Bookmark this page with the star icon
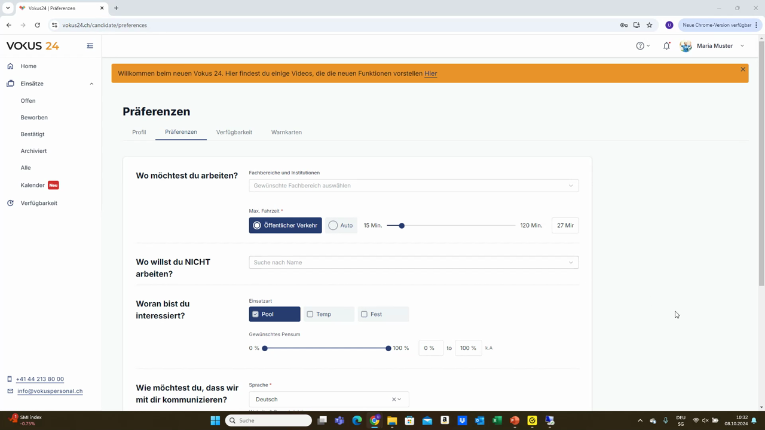The height and width of the screenshot is (430, 765). pos(650,25)
